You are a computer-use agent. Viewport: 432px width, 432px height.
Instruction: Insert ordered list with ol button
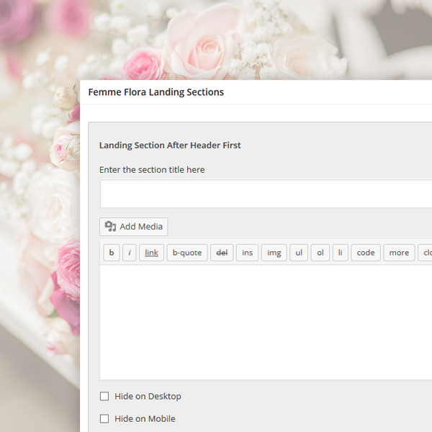pyautogui.click(x=320, y=253)
